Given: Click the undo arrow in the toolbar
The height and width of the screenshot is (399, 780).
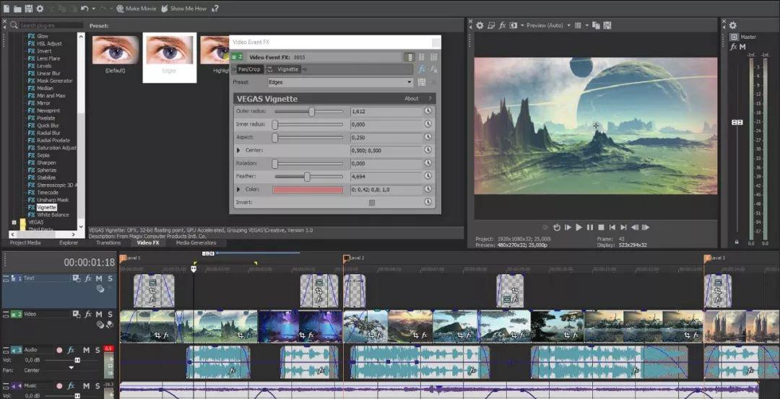Looking at the screenshot, I should click(x=84, y=9).
